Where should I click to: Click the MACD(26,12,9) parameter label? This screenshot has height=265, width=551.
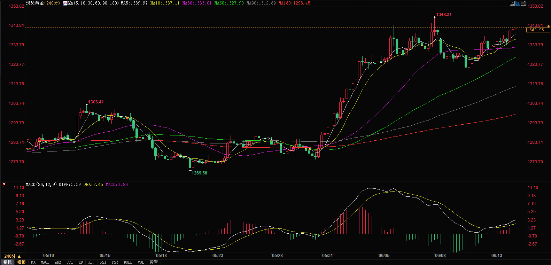click(41, 185)
